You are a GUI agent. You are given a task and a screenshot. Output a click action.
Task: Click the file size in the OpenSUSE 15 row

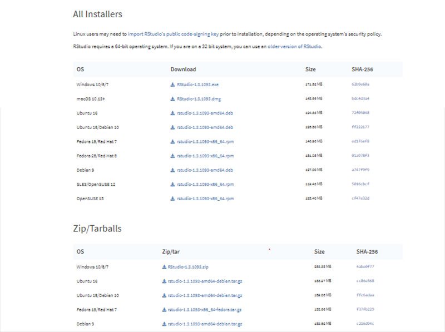(314, 198)
